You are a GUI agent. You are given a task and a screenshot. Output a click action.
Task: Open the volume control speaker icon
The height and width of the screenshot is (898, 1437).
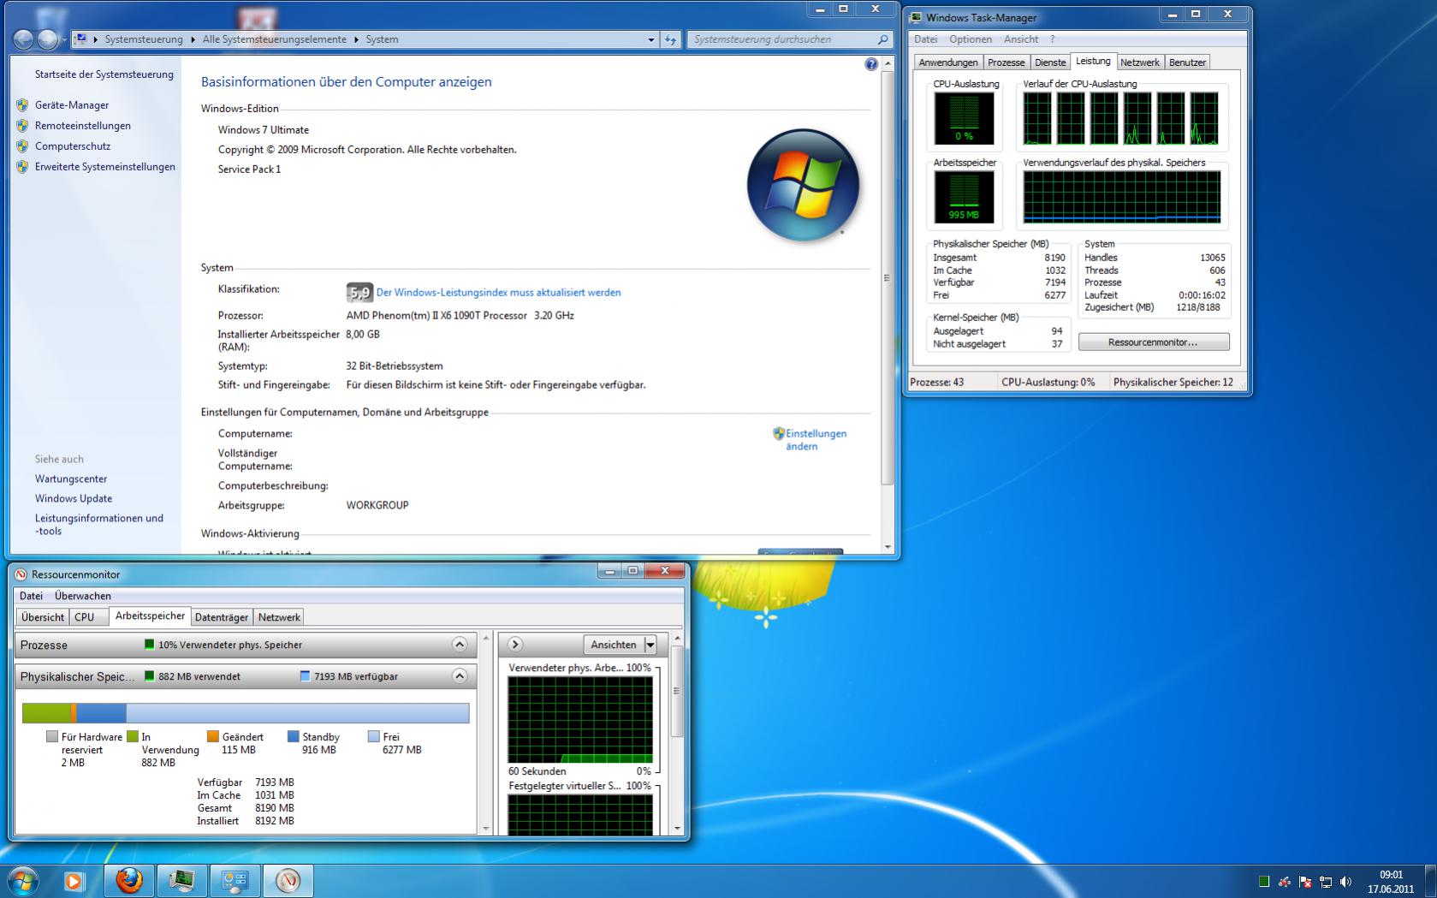coord(1345,882)
